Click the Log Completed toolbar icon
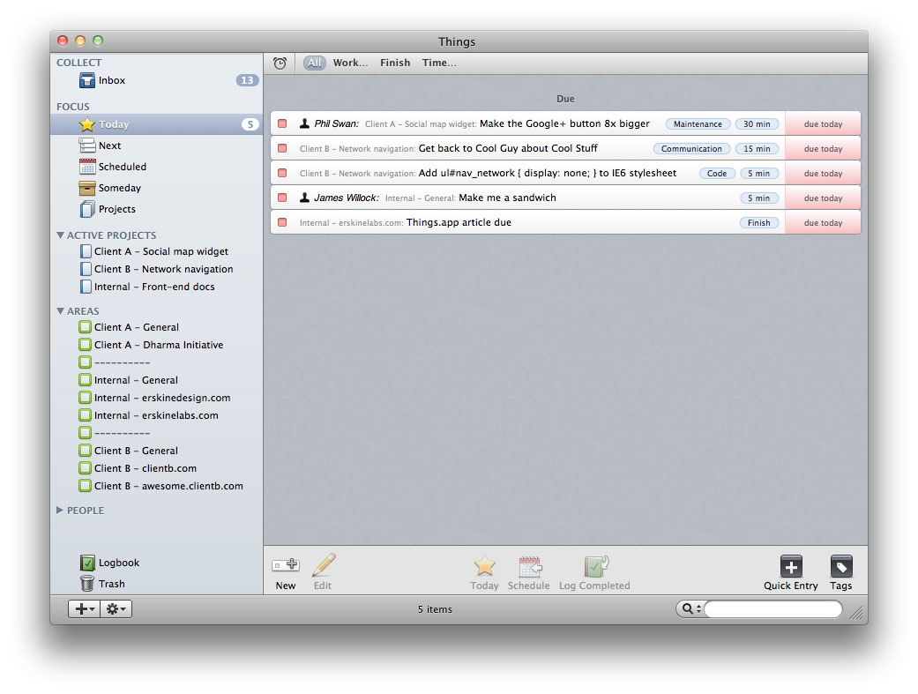The image size is (918, 694). click(595, 567)
